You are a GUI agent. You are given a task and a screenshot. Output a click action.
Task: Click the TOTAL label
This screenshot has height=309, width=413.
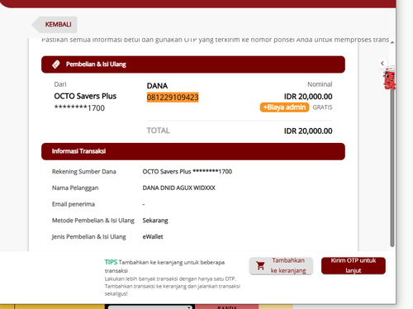coord(158,131)
